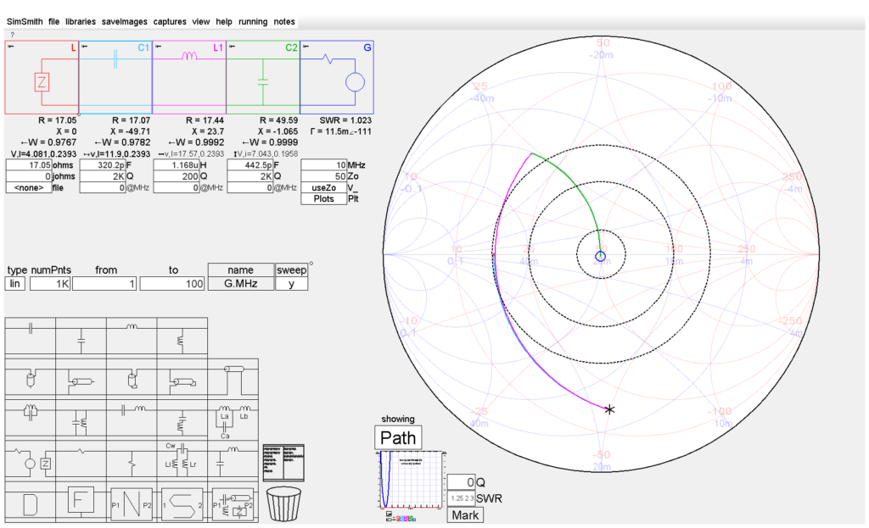Choose the F block palette element
The width and height of the screenshot is (869, 528).
pos(81,501)
